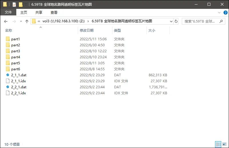Expand subfolders arrow after vol3 in address bar
Viewport: 229px width, 148px height.
(x=88, y=21)
